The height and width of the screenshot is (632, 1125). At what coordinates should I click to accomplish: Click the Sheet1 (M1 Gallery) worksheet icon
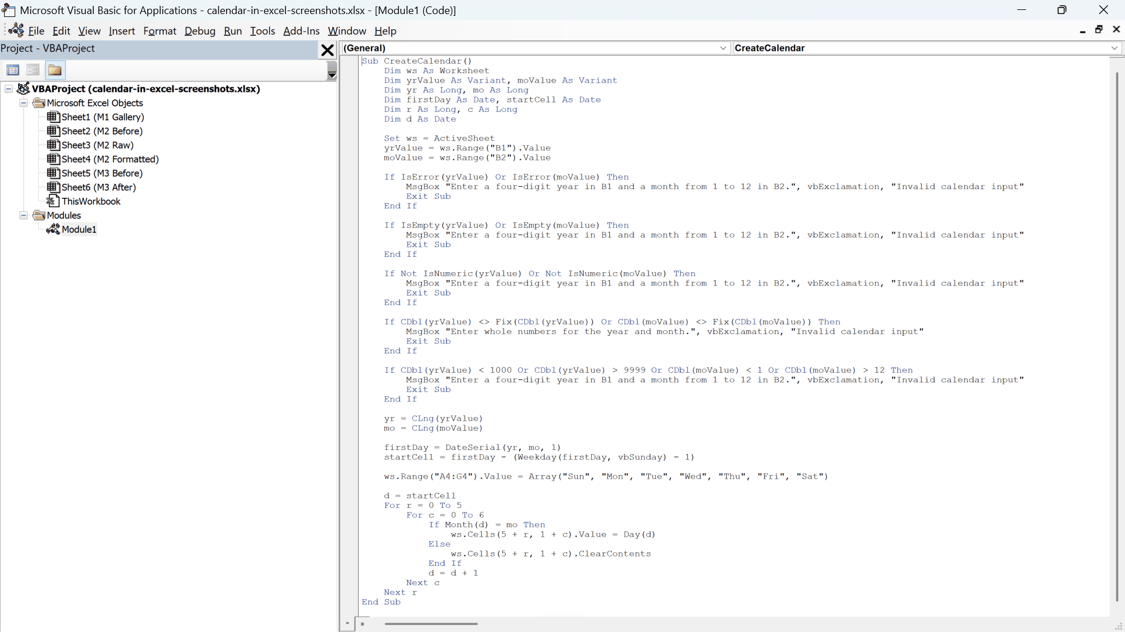pyautogui.click(x=53, y=116)
